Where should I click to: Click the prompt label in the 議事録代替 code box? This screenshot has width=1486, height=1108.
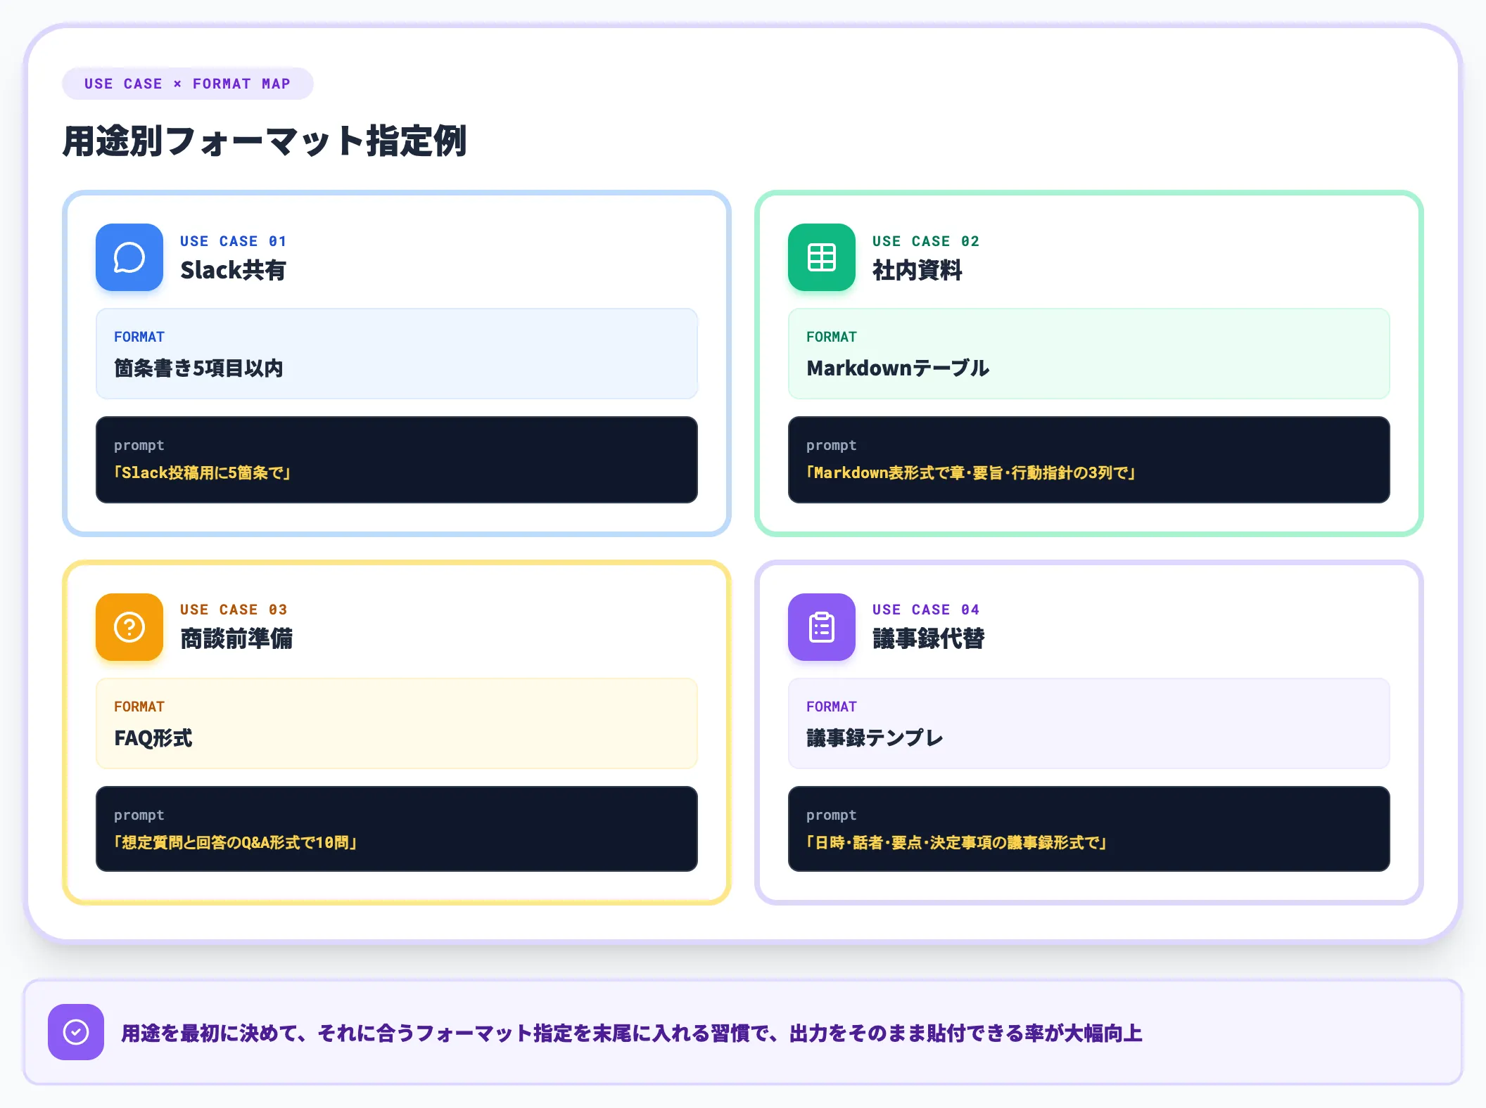click(832, 816)
